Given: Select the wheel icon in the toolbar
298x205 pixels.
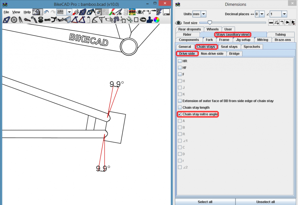Looking at the screenshot, I should [14, 20].
